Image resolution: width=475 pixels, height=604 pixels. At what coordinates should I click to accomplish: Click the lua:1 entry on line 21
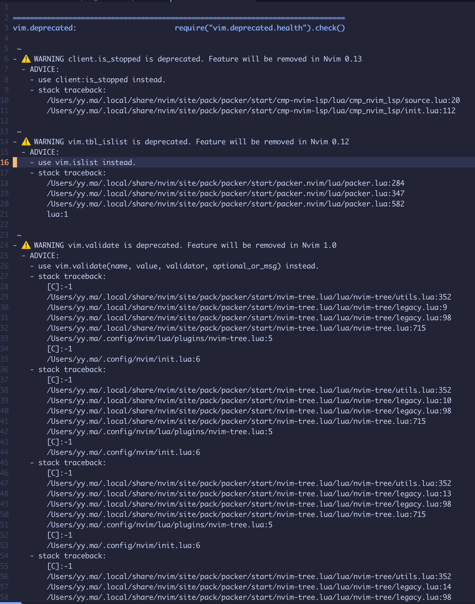(x=57, y=214)
